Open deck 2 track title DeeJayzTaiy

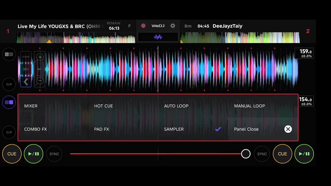(228, 26)
